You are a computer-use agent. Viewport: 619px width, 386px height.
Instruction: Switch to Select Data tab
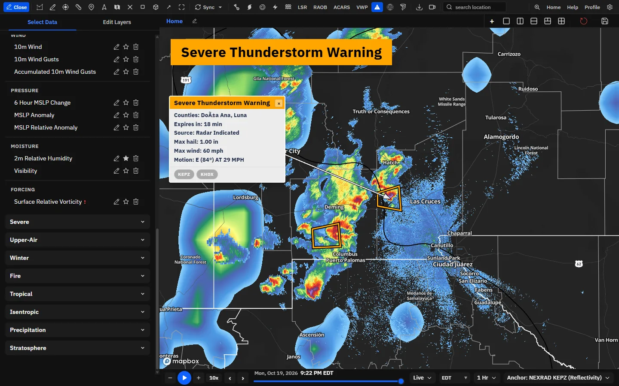42,22
